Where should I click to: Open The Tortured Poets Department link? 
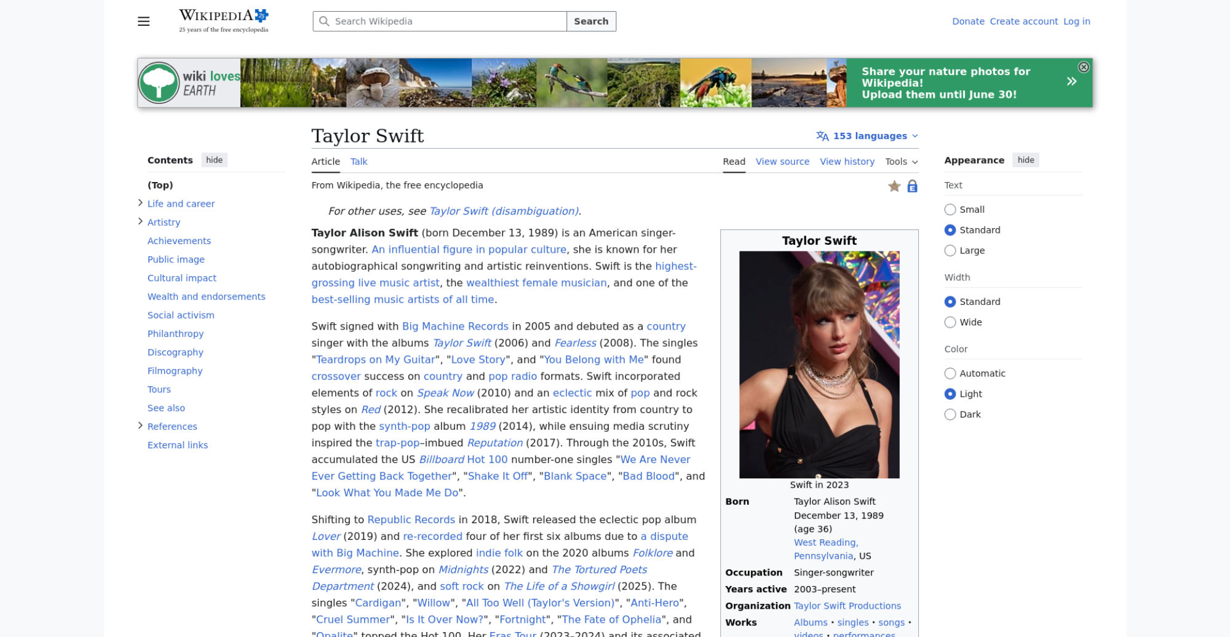479,578
